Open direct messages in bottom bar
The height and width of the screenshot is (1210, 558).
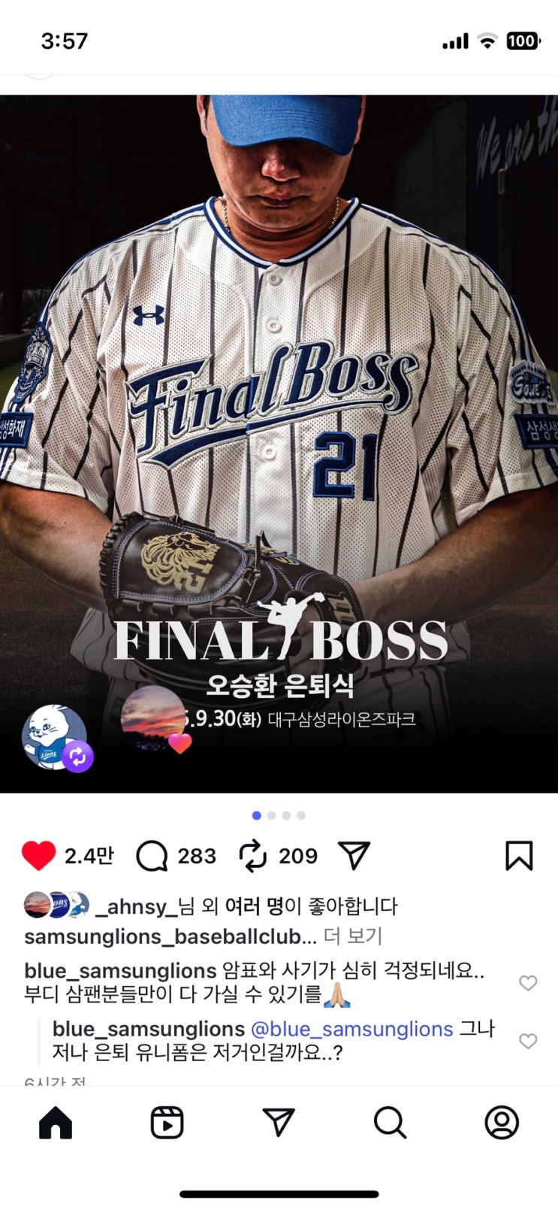tap(279, 1122)
